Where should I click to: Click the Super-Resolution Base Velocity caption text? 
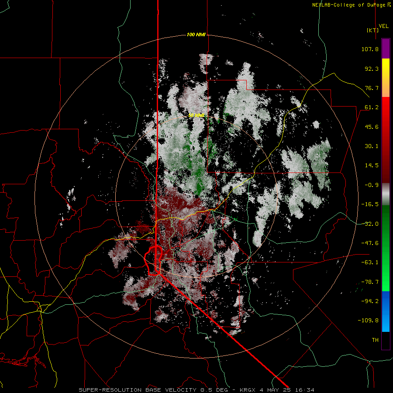pos(196,390)
